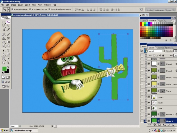Viewport: 177px width, 133px height.
Task: Open the Swatches panel menu arrow
Action: point(174,21)
